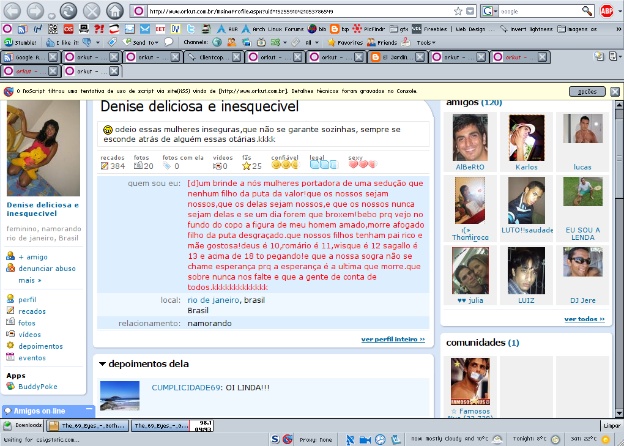Launch the BuddyPoke app
Image resolution: width=624 pixels, height=446 pixels.
(x=38, y=386)
